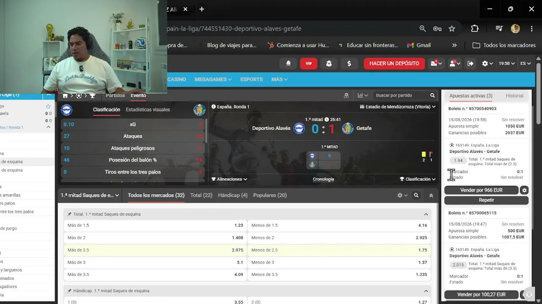The image size is (542, 304).
Task: Expand the Clasificación dropdown under scoreboard
Action: click(x=418, y=179)
